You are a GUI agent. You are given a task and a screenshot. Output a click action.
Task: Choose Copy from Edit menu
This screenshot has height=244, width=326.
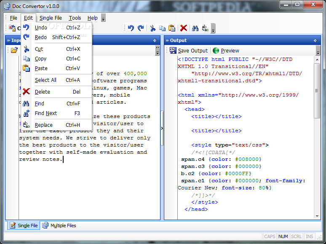coord(56,59)
